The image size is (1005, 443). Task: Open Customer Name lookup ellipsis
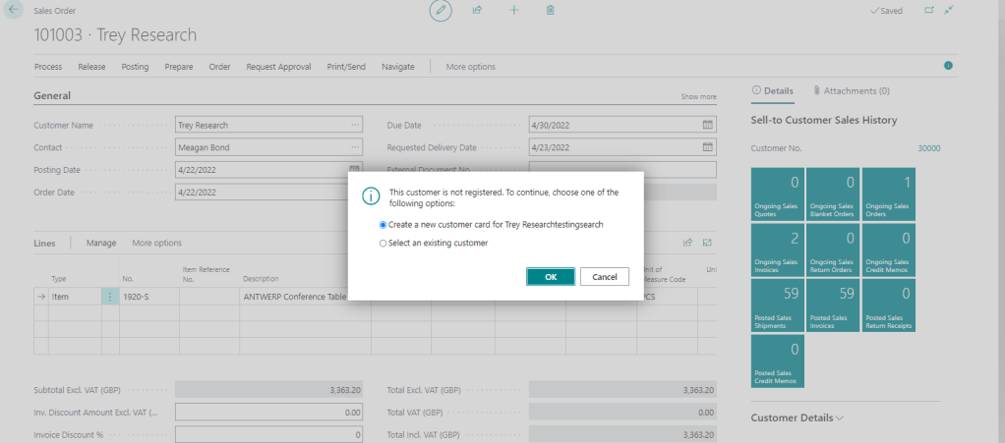click(355, 126)
